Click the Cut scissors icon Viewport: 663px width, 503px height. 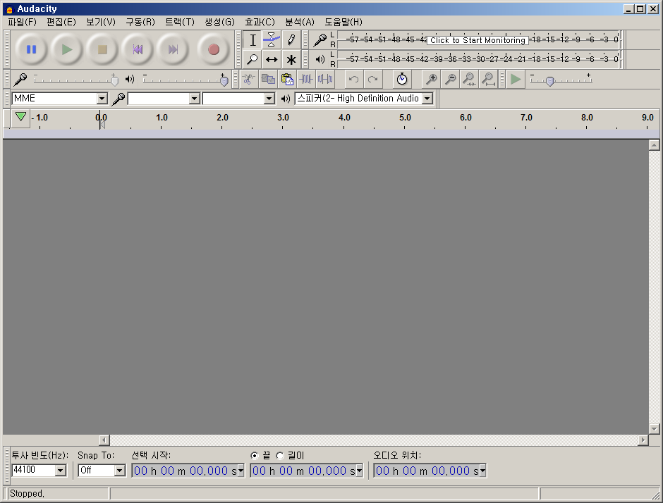(x=248, y=79)
